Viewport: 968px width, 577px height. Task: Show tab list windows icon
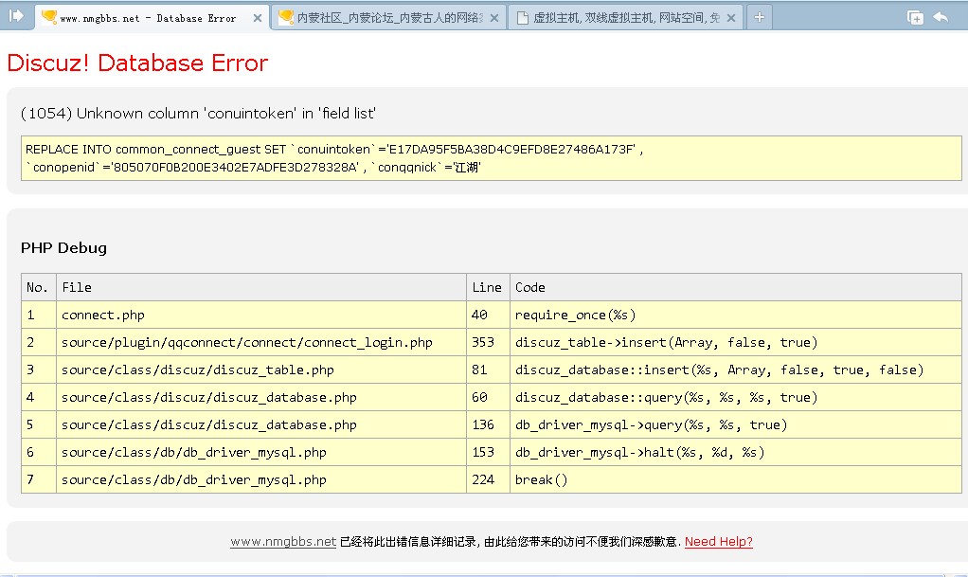915,17
